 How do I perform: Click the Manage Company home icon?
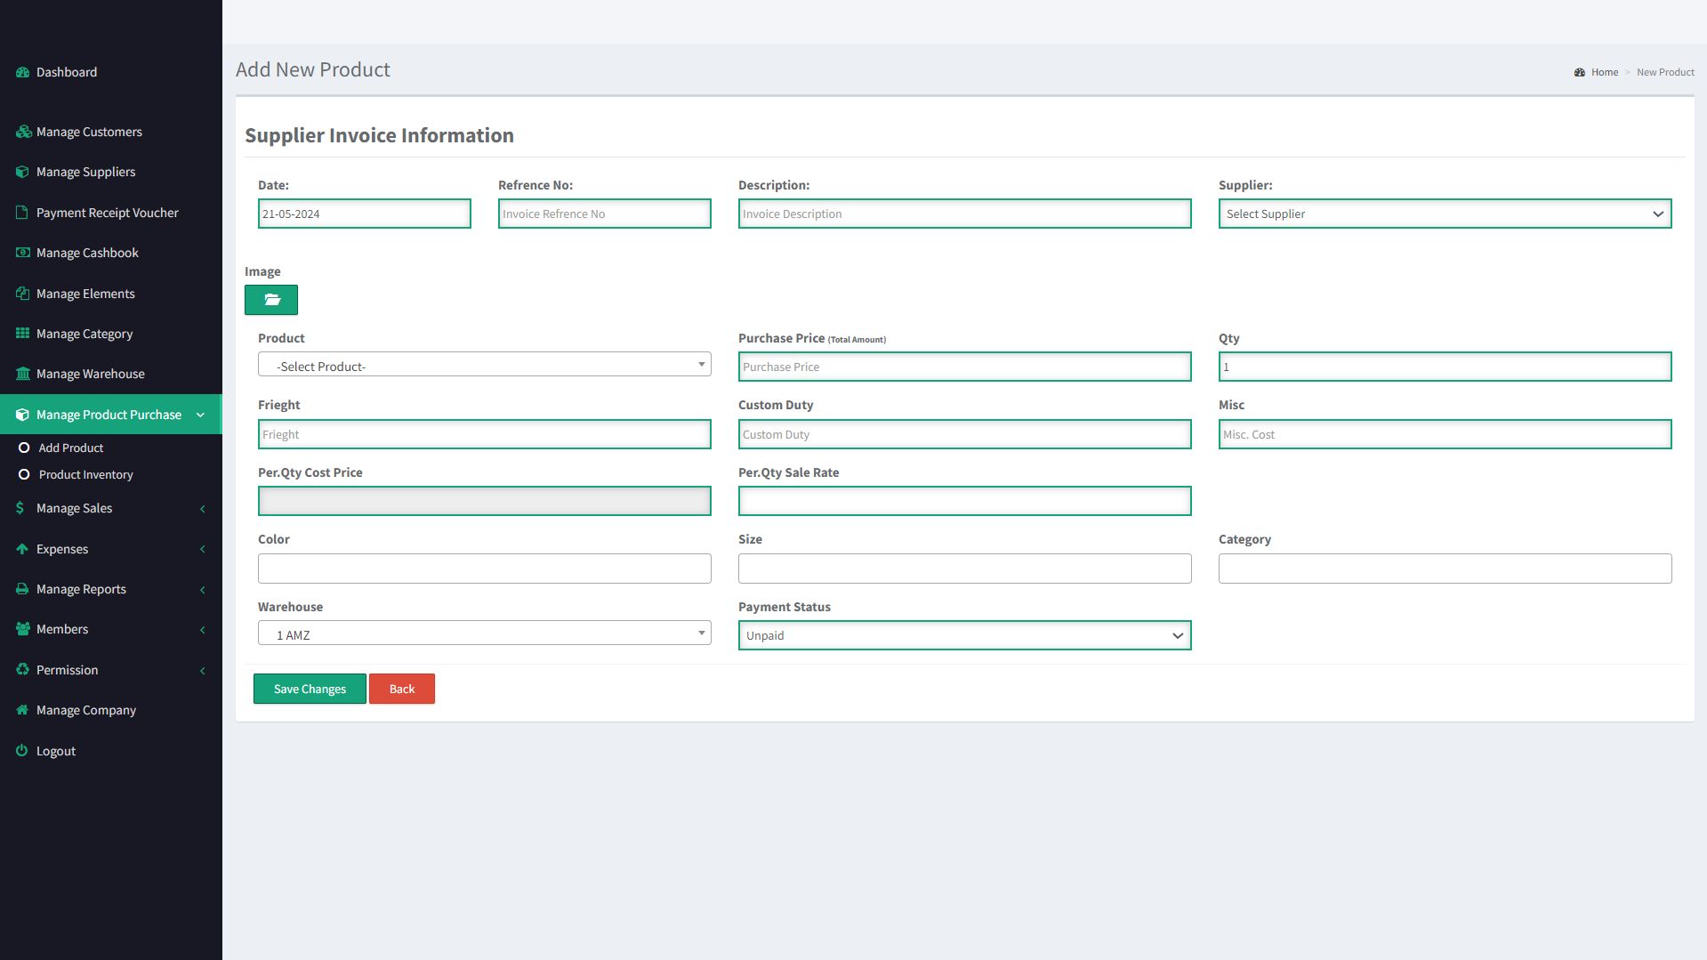coord(22,710)
